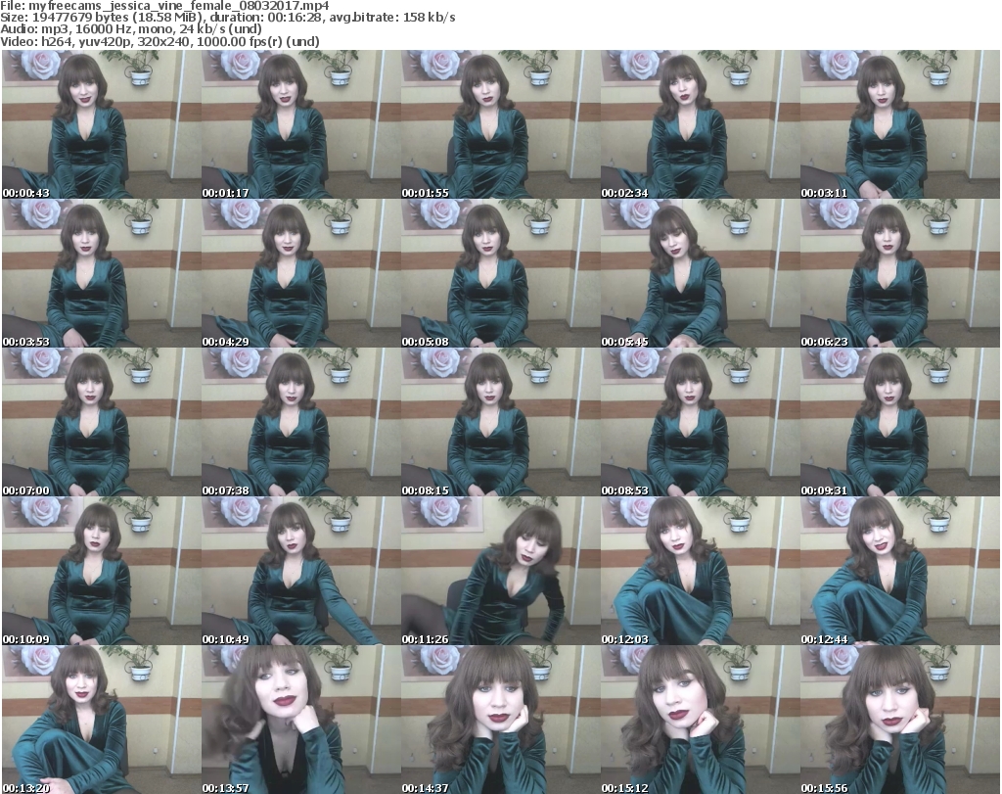The height and width of the screenshot is (794, 1002).
Task: Select the frame at 00:01:17
Action: click(301, 124)
